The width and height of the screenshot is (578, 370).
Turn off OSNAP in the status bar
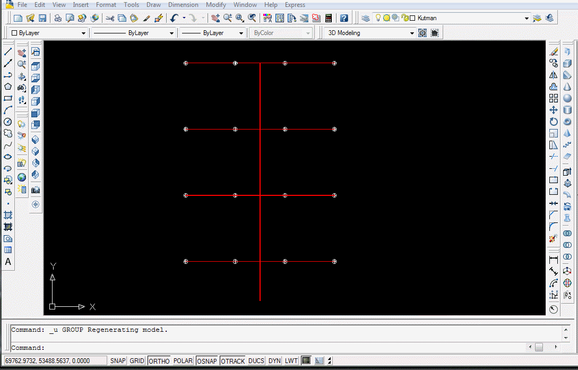[206, 360]
